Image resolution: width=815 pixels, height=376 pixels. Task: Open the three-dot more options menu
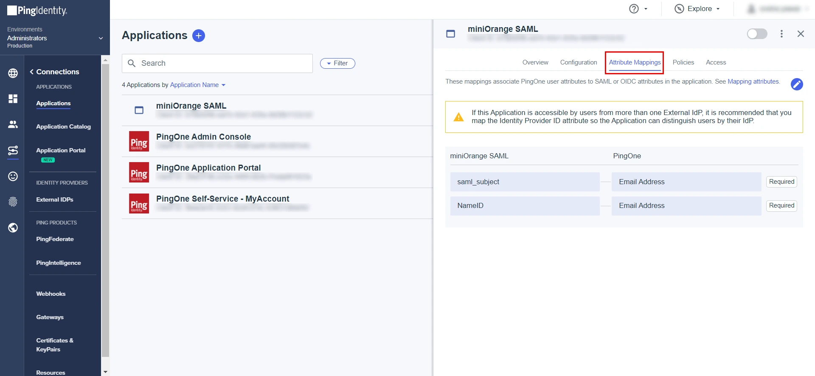(x=781, y=34)
